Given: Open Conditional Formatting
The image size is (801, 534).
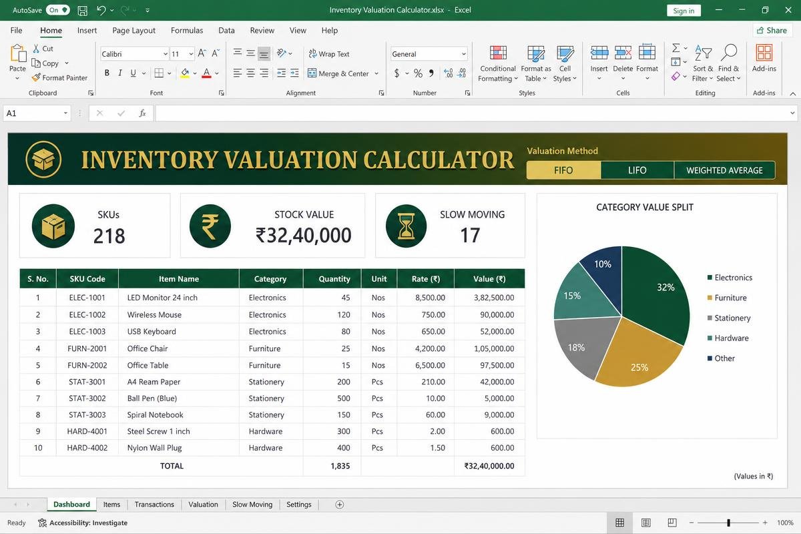Looking at the screenshot, I should (498, 63).
